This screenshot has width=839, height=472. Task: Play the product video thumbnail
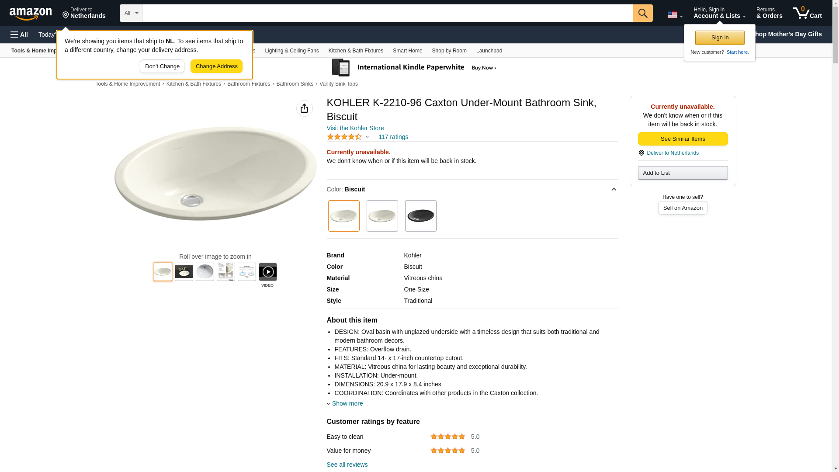point(268,272)
